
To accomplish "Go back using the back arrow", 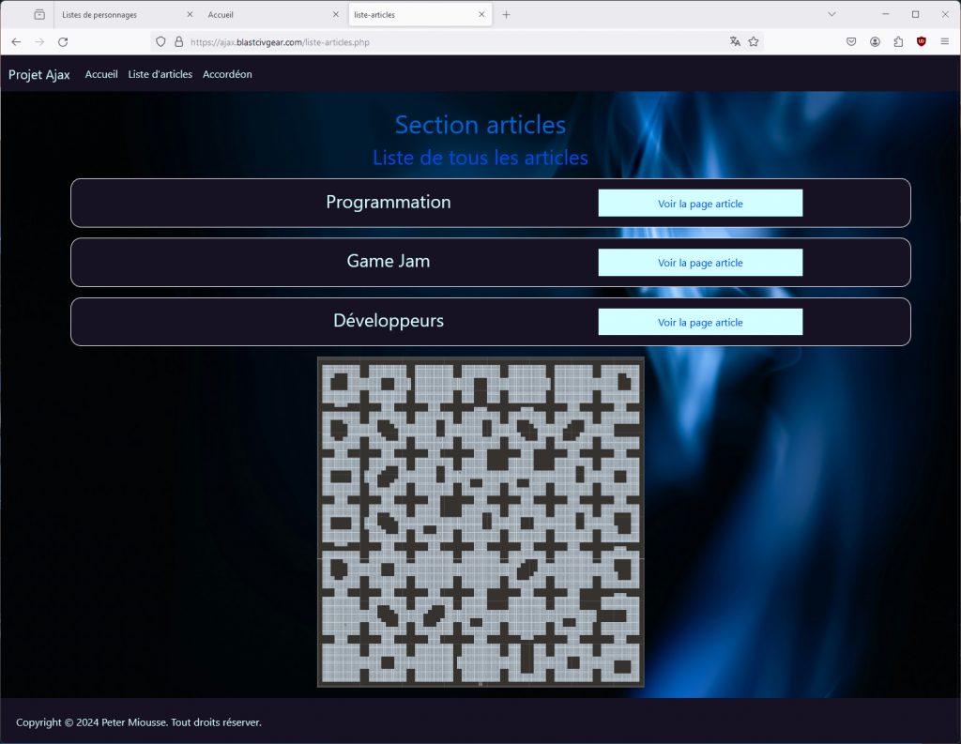I will (x=16, y=41).
